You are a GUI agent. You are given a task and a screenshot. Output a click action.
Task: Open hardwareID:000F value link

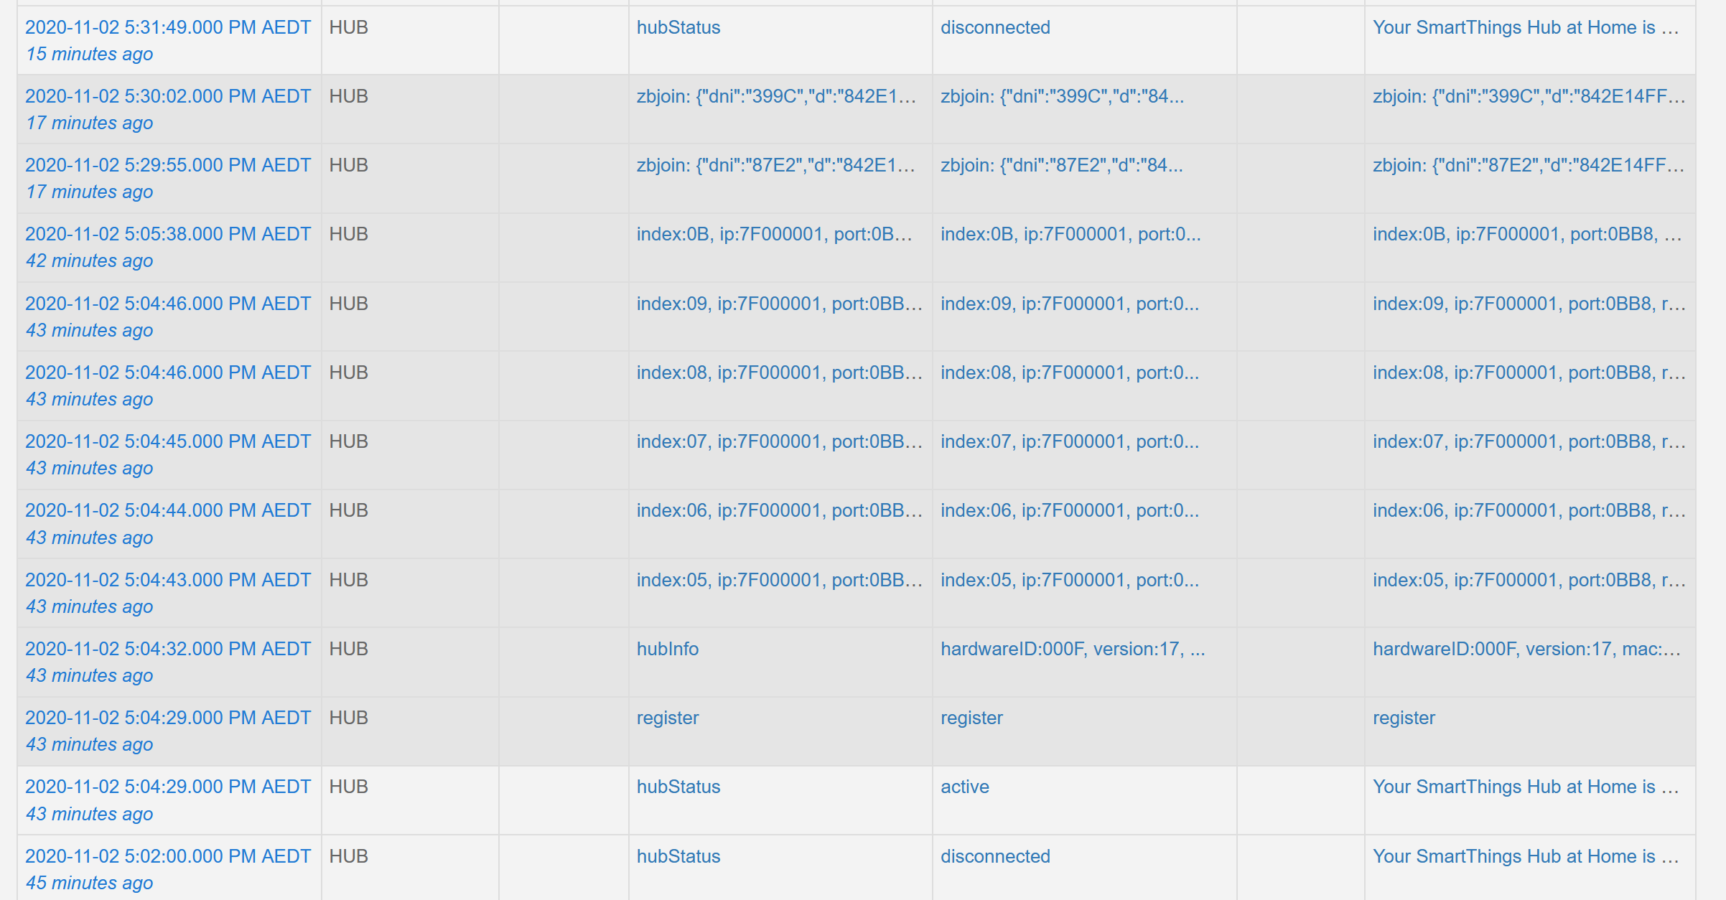(x=1073, y=649)
